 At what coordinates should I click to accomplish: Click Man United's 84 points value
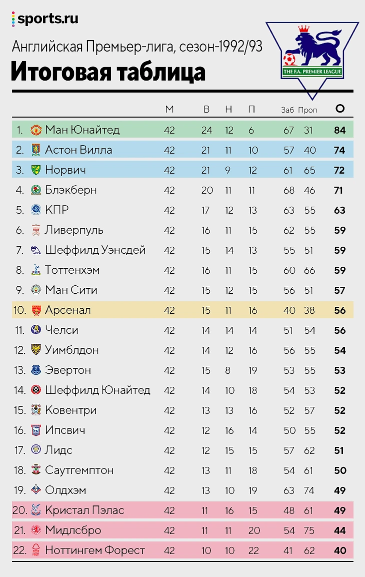click(340, 130)
